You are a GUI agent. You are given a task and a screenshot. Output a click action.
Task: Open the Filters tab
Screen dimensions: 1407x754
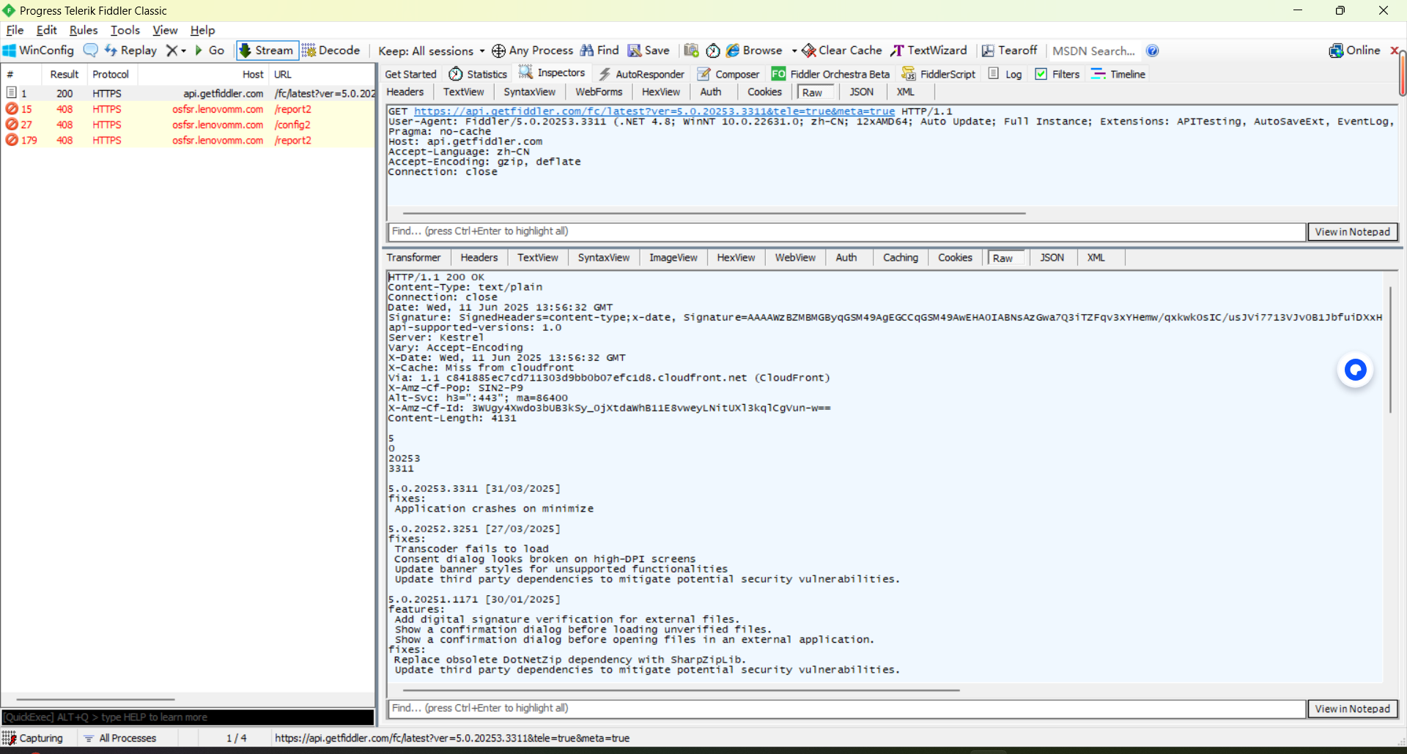click(x=1057, y=74)
